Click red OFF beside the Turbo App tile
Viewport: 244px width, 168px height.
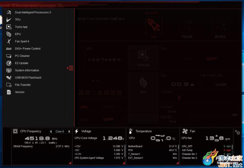tap(212, 59)
